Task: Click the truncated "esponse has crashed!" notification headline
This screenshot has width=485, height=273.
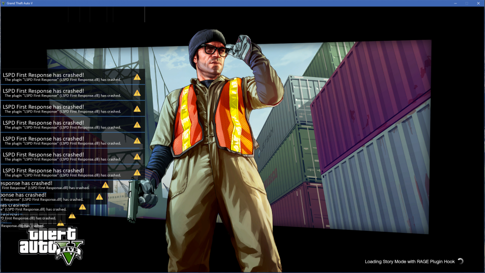Action: pos(26,183)
